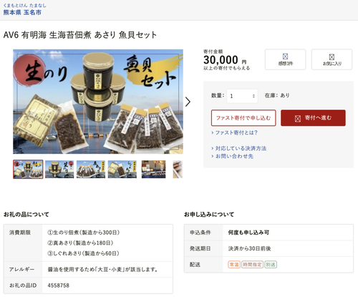Click the お申し込みについて heading

pyautogui.click(x=209, y=215)
